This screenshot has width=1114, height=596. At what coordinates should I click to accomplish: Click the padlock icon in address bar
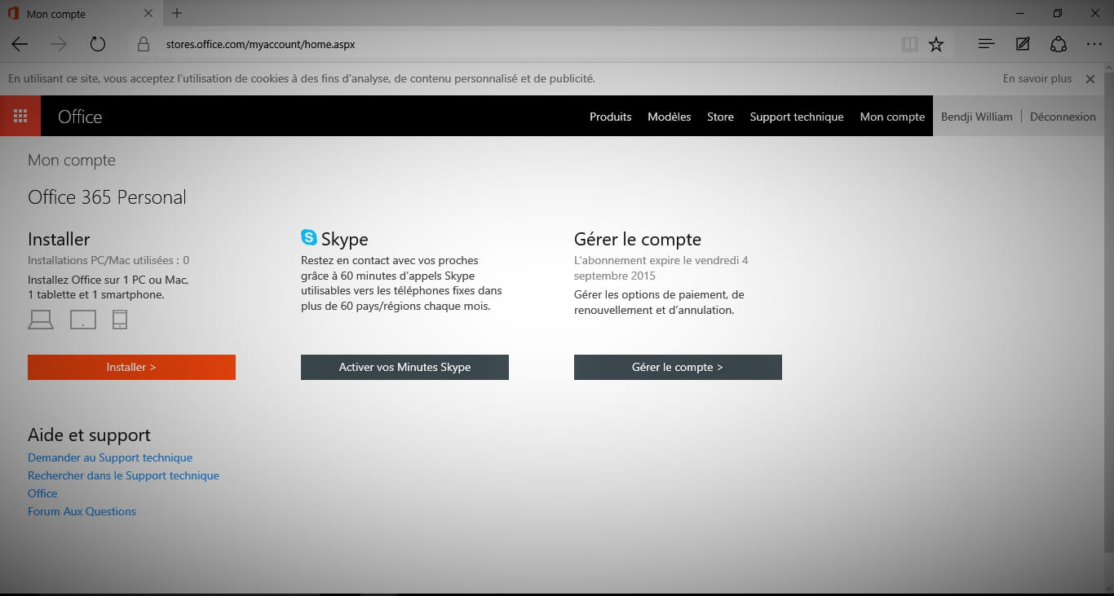[x=144, y=44]
